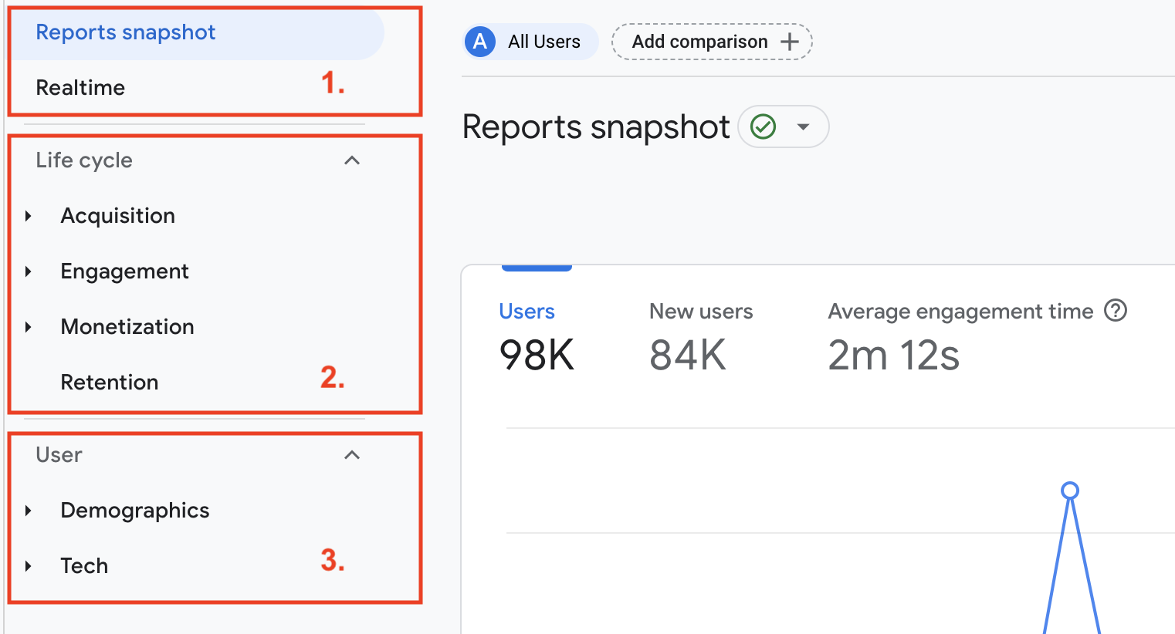Viewport: 1175px width, 634px height.
Task: Expand the Acquisition arrow
Action: pos(29,216)
